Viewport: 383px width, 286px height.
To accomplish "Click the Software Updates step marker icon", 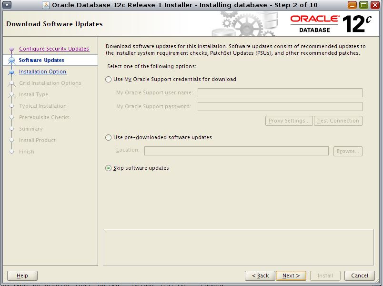I will [x=11, y=61].
